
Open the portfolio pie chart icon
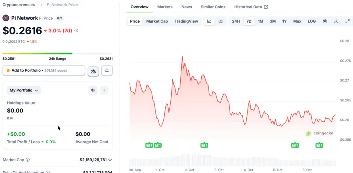click(93, 71)
